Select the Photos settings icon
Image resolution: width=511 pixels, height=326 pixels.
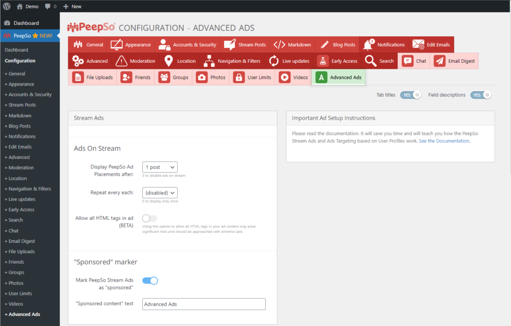click(x=203, y=77)
